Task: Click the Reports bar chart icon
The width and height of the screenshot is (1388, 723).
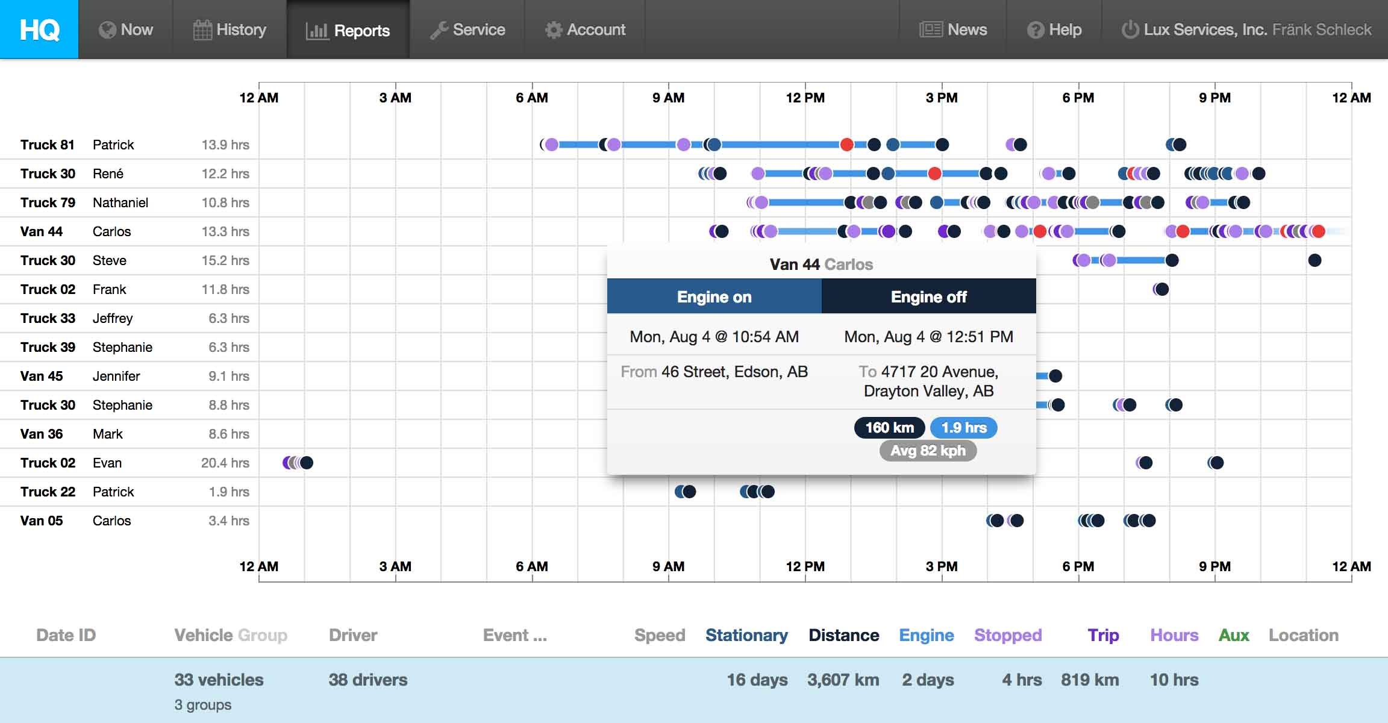Action: point(317,31)
